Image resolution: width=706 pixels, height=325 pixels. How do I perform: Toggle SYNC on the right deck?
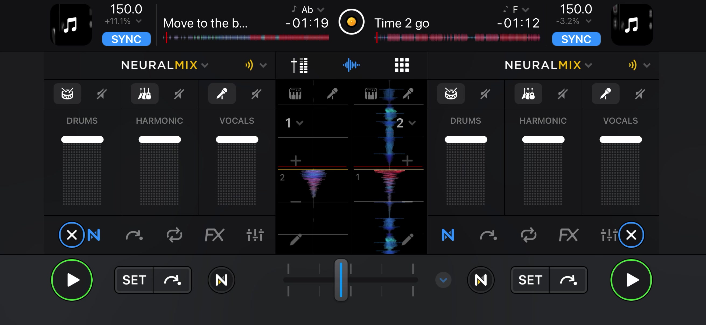click(x=576, y=39)
